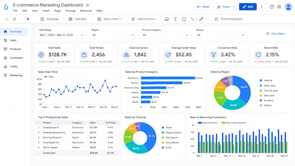Click the redo arrow icon
Viewport: 295px width, 166px height.
pyautogui.click(x=14, y=19)
